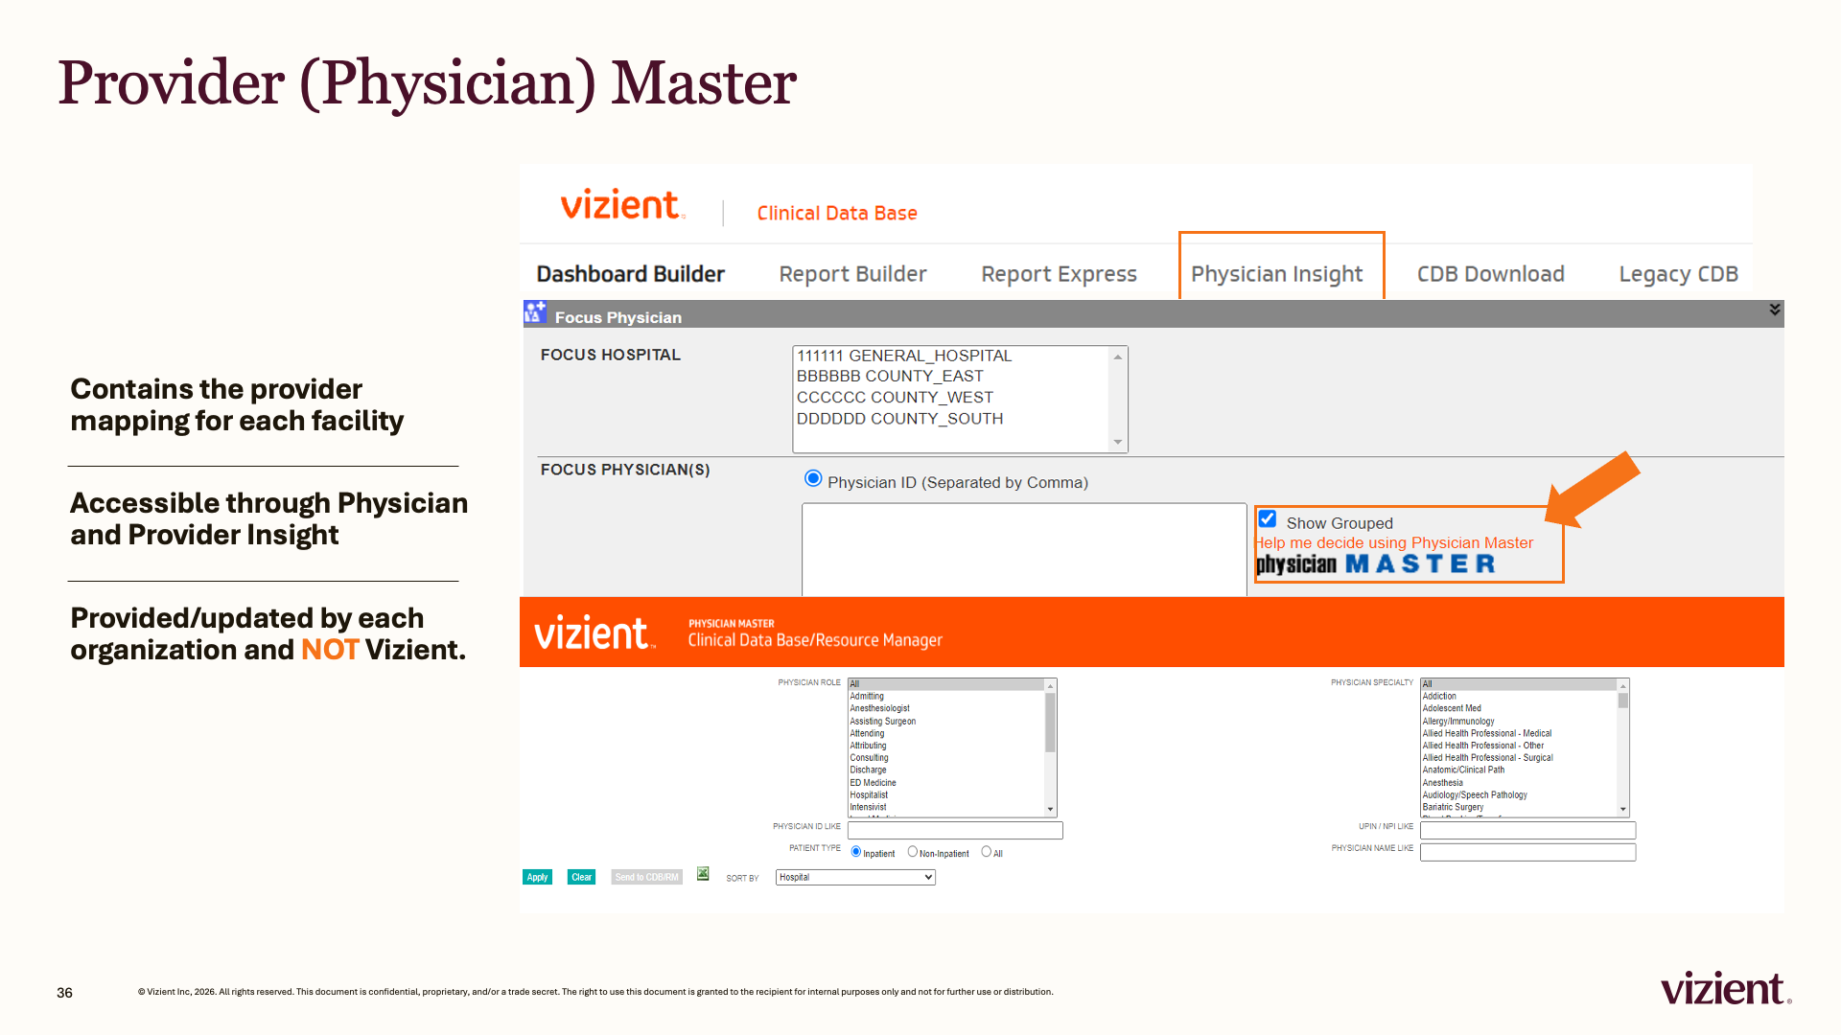Select 111111 GENERAL_HOSPITAL in hospital list

(904, 356)
